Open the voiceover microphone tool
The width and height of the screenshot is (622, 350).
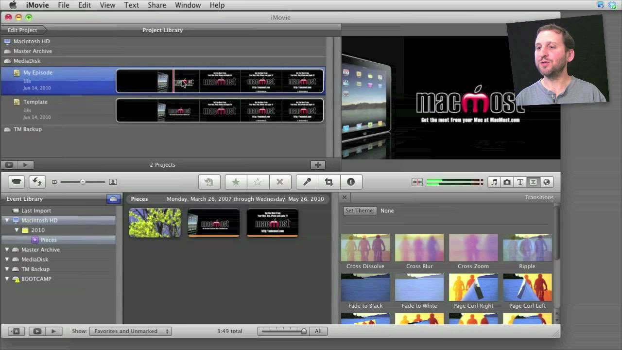[307, 182]
